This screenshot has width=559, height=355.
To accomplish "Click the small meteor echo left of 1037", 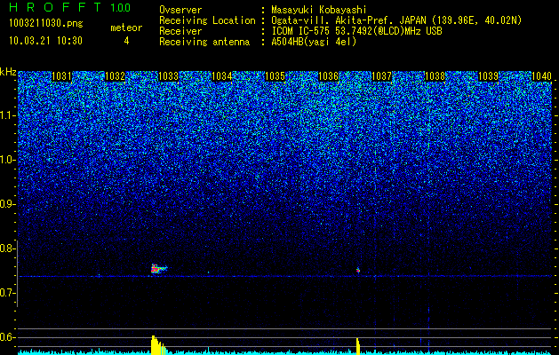I will (358, 271).
